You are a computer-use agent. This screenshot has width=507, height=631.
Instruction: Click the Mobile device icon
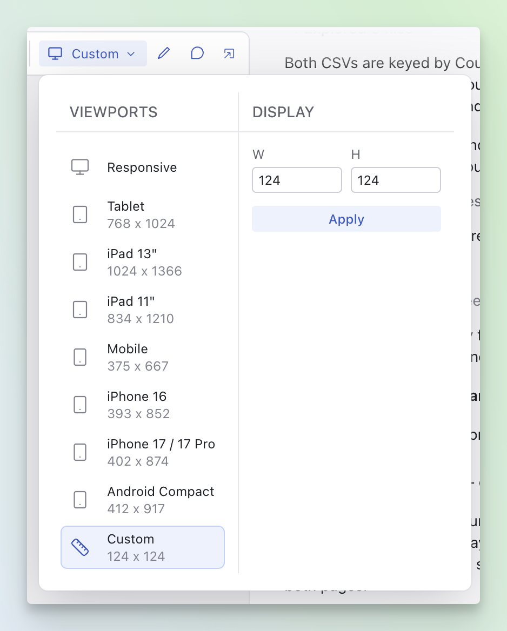click(x=80, y=357)
